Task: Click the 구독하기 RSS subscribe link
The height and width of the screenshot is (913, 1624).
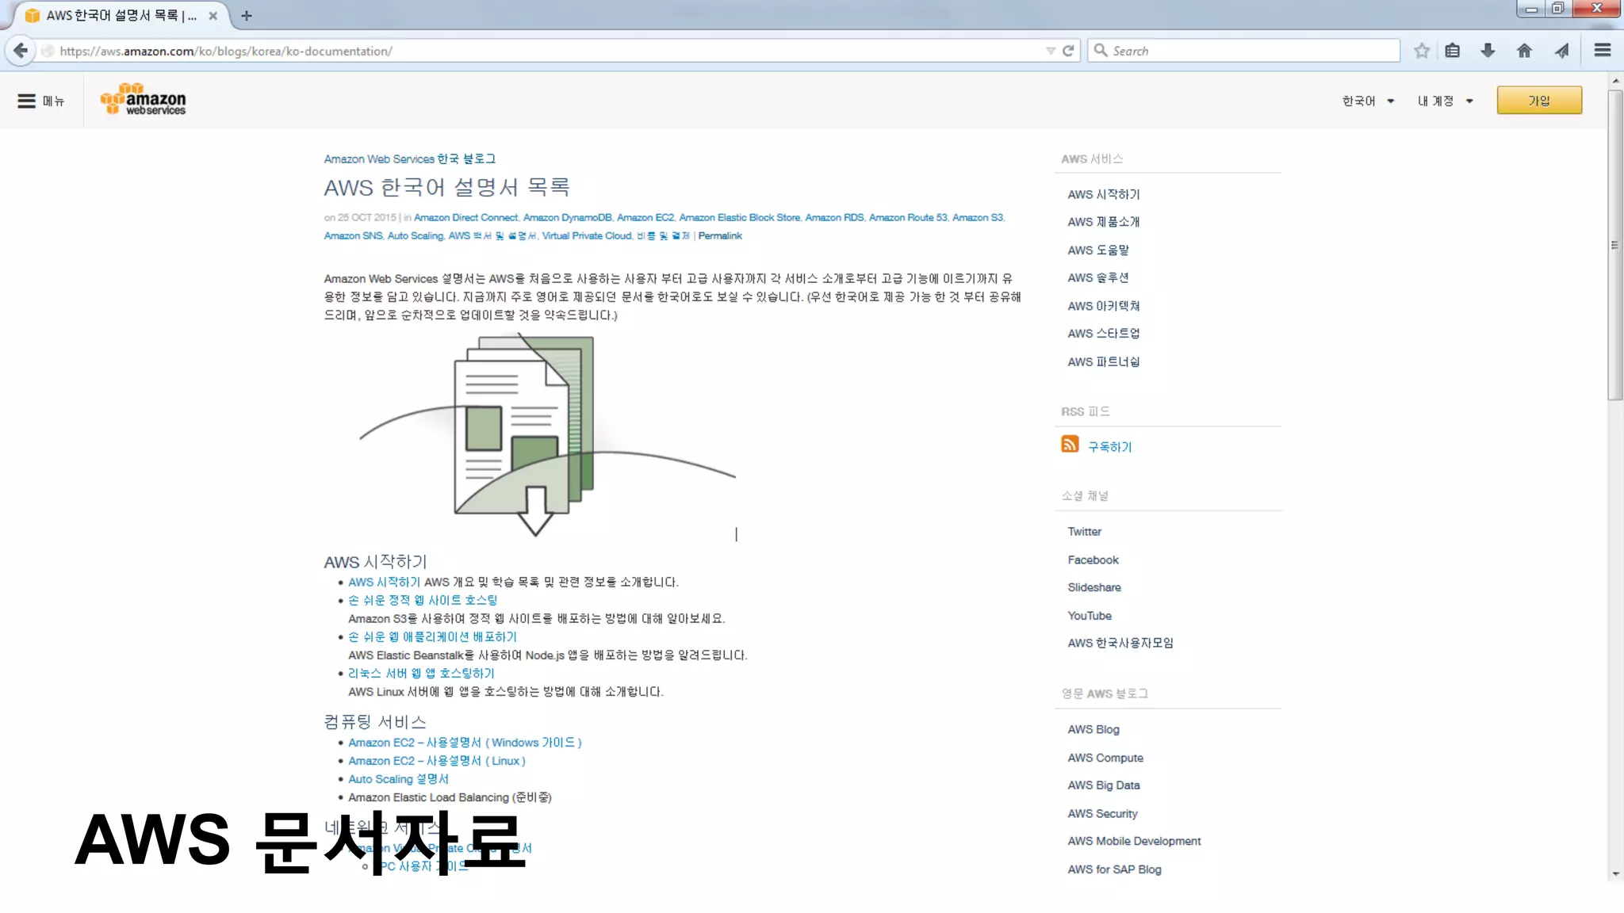Action: 1109,447
